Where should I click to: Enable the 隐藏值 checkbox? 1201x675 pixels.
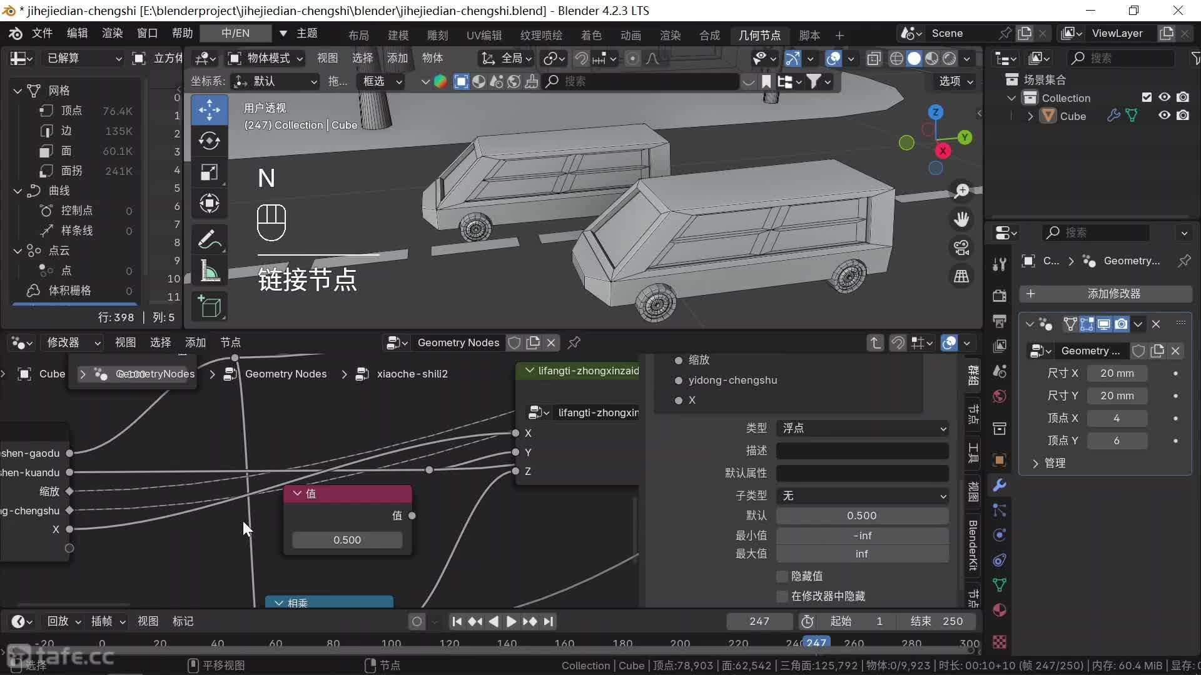782,576
